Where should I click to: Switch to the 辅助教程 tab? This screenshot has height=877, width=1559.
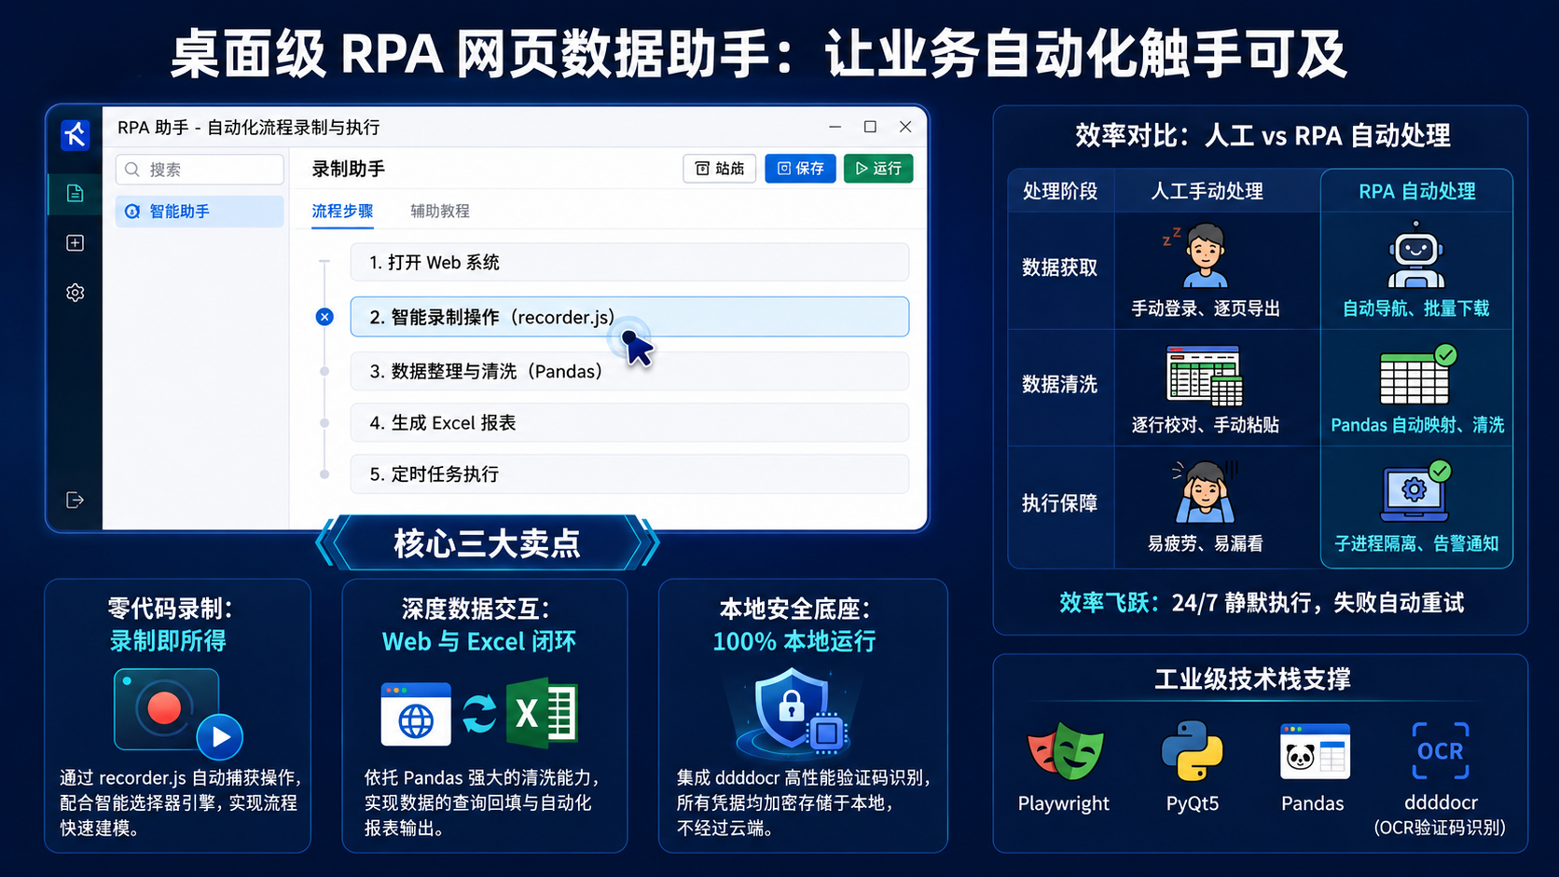pos(440,212)
